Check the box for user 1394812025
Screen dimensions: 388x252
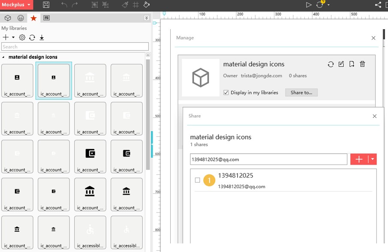(197, 180)
